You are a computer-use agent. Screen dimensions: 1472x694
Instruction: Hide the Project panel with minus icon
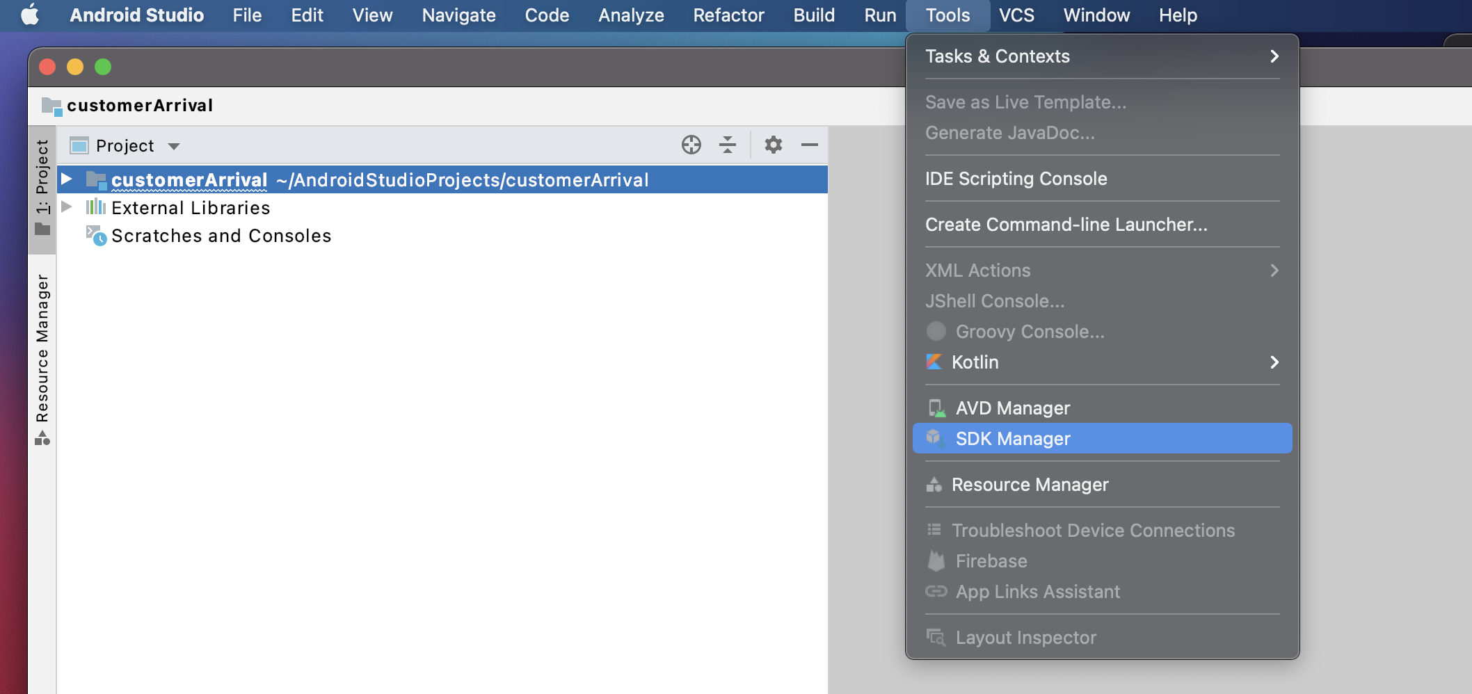coord(809,145)
